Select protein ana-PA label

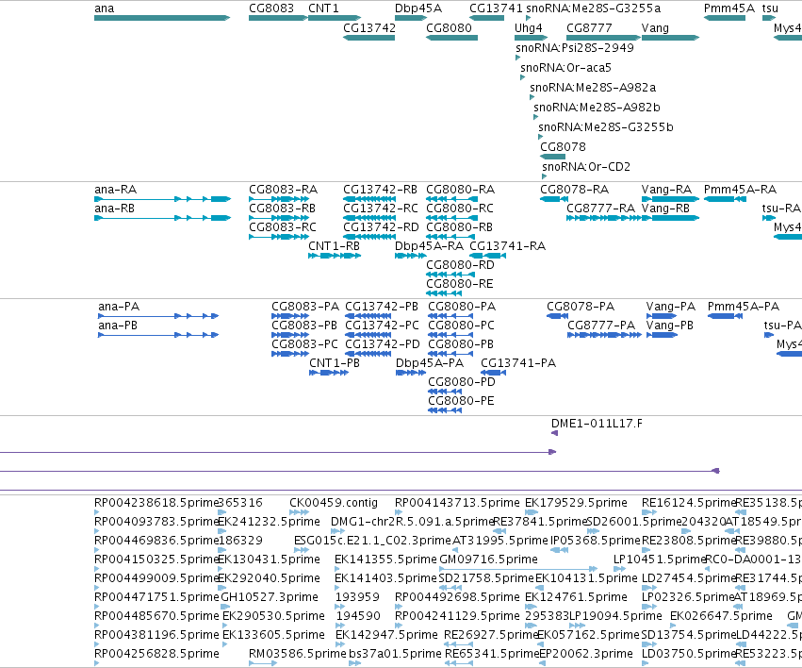pos(119,307)
